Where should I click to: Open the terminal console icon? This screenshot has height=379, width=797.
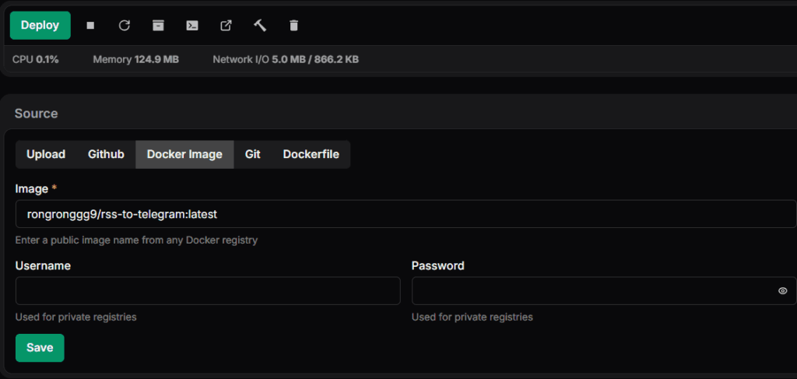point(191,26)
